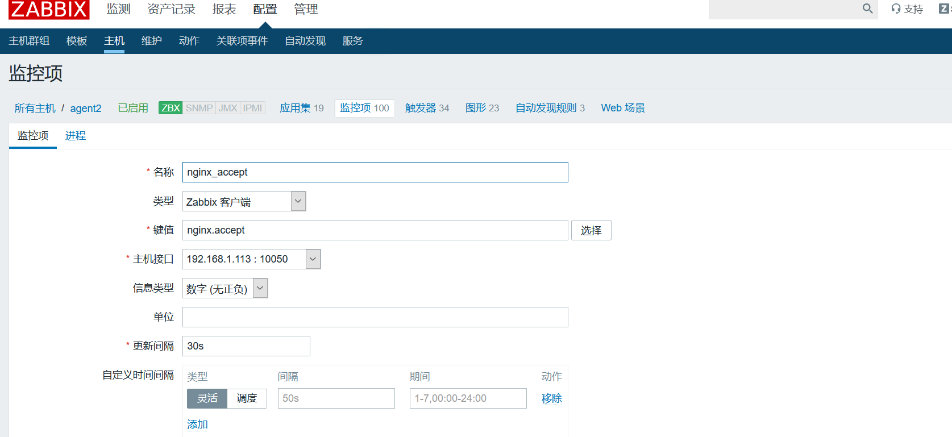Click the ZBX availability badge
This screenshot has width=952, height=437.
point(171,108)
